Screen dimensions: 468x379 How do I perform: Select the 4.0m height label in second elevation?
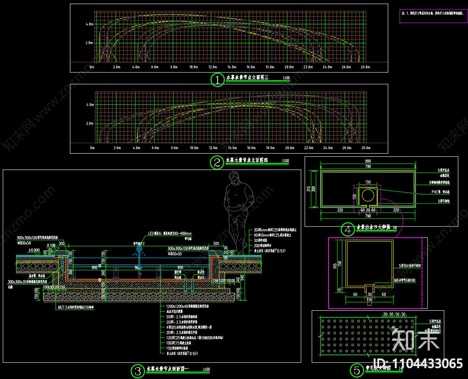pos(89,105)
